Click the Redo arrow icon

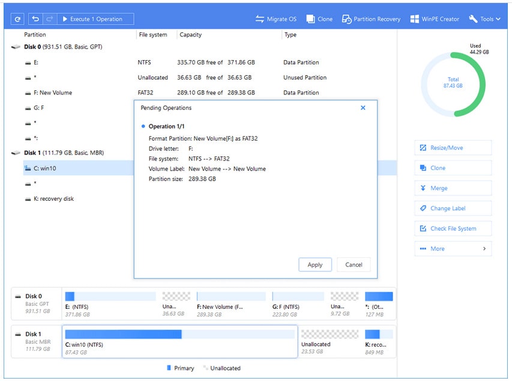pyautogui.click(x=50, y=18)
